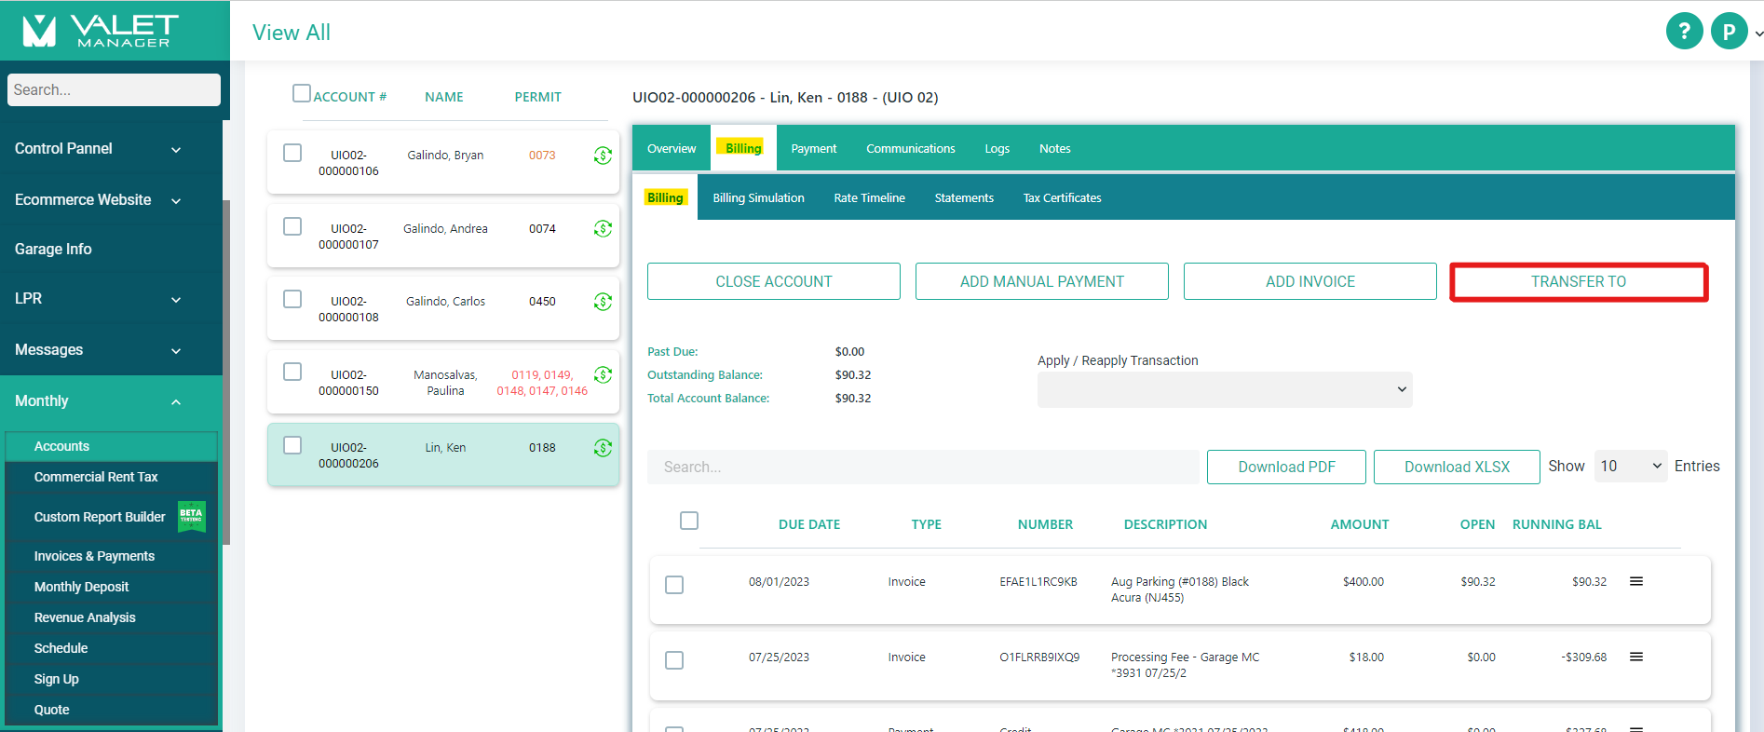Check the box for account UIO02-000000108
Image resolution: width=1764 pixels, height=732 pixels.
point(292,299)
